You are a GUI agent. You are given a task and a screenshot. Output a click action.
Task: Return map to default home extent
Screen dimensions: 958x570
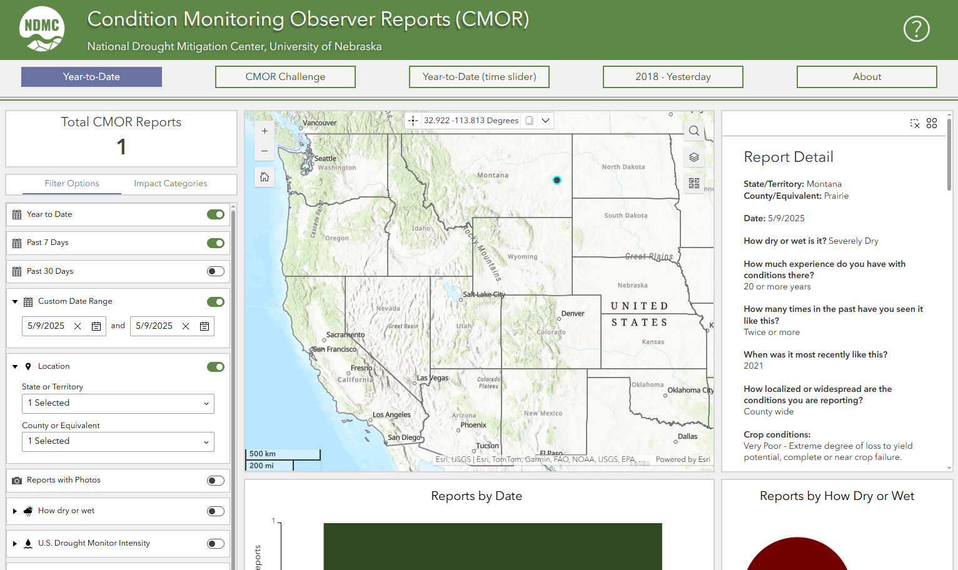pyautogui.click(x=265, y=177)
